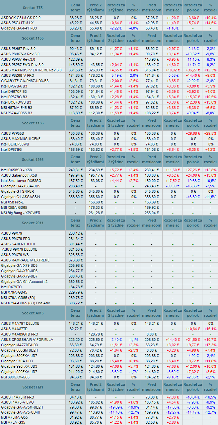Screen dimensions: 218x425
Task: Click Gigabyte 990FXA UD7 row name
Action: (x=19, y=372)
